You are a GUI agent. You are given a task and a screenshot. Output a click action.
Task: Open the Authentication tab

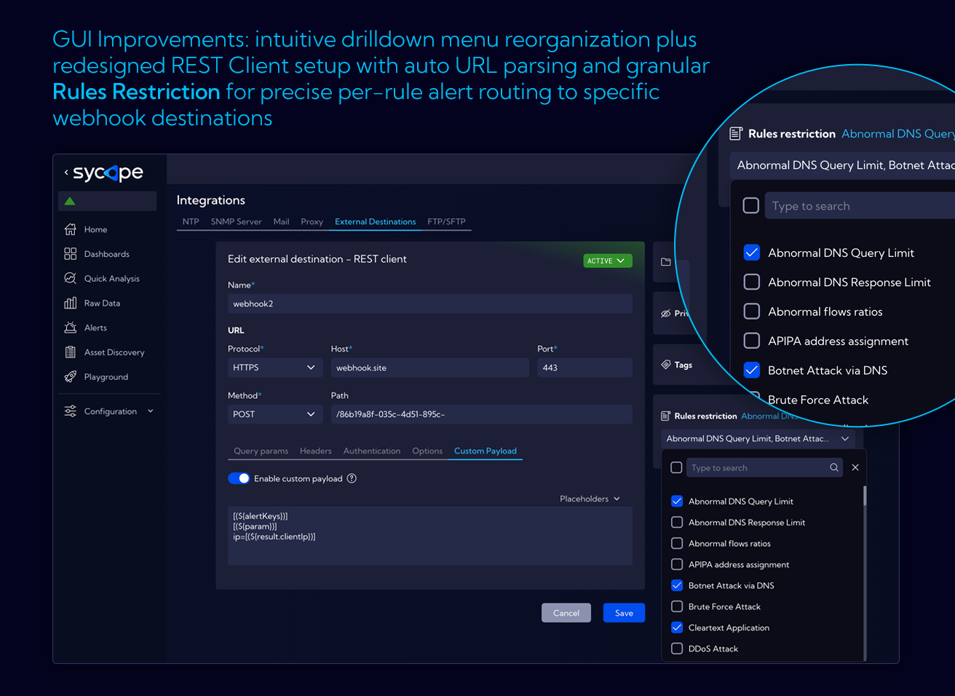coord(372,451)
